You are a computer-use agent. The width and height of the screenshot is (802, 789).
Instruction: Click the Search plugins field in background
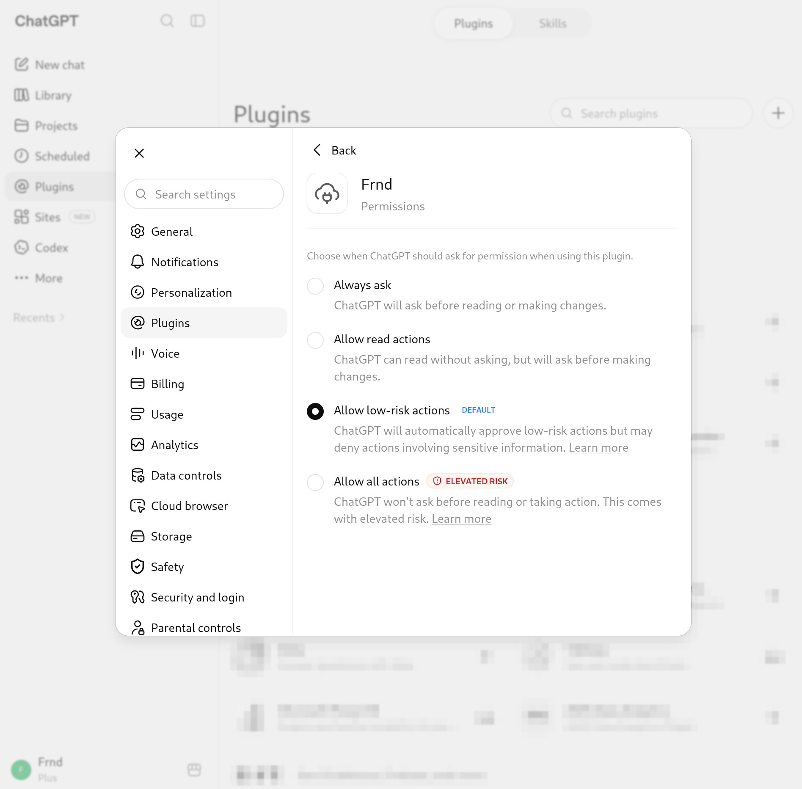click(x=651, y=113)
